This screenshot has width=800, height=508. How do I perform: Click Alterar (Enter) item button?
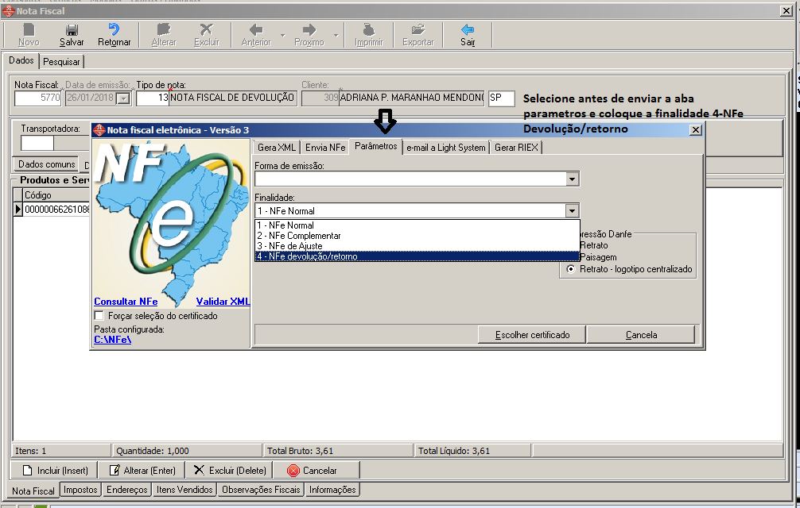click(x=142, y=471)
